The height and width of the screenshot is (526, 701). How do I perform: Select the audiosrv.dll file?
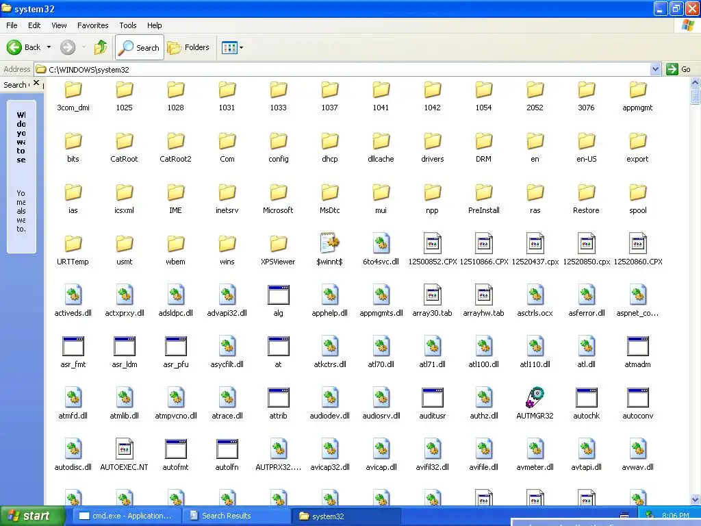tap(381, 403)
